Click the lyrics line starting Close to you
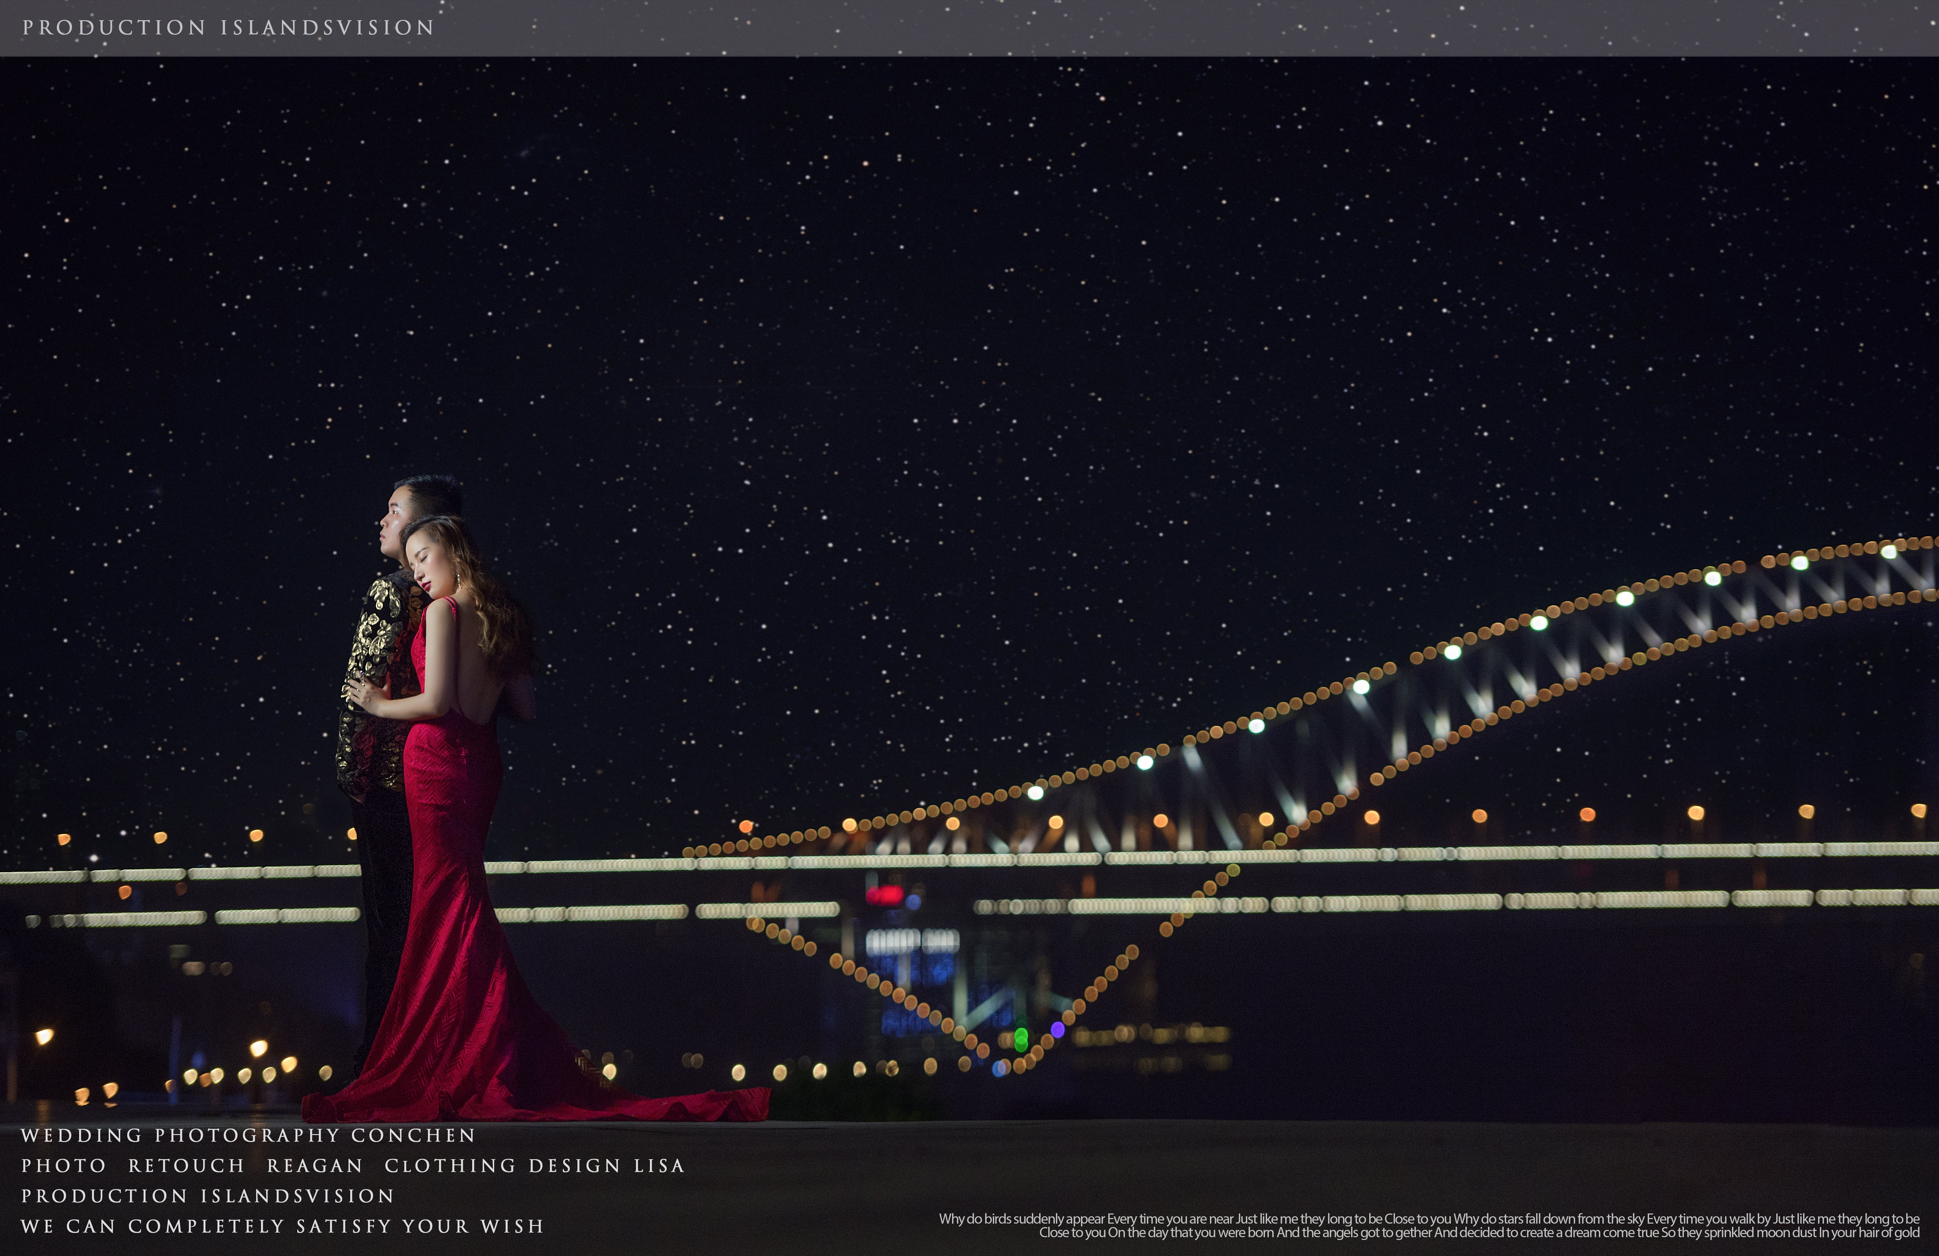Image resolution: width=1939 pixels, height=1256 pixels. click(x=1479, y=1233)
